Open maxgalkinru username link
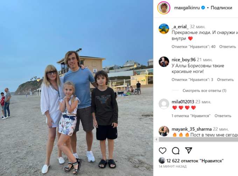The height and width of the screenshot is (176, 238). (x=187, y=8)
